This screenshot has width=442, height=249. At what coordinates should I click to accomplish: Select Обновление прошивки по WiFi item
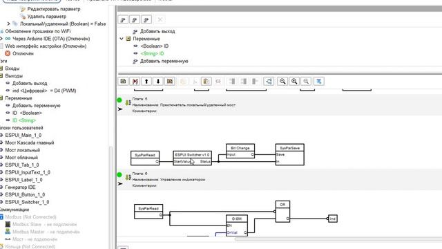point(38,31)
